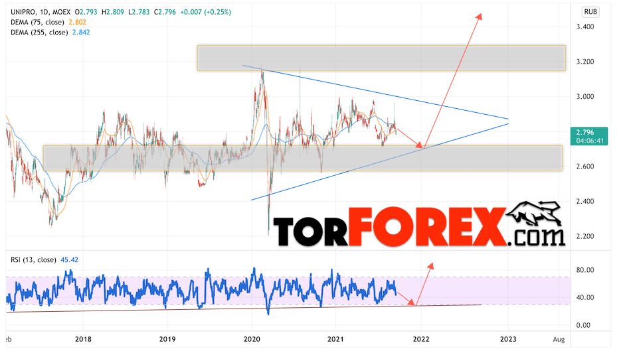Select the DEMA (255, close) indicator label
This screenshot has height=351, width=617.
pyautogui.click(x=39, y=33)
